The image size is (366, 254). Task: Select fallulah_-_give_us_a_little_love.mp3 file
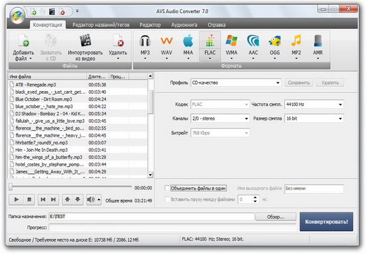point(78,121)
